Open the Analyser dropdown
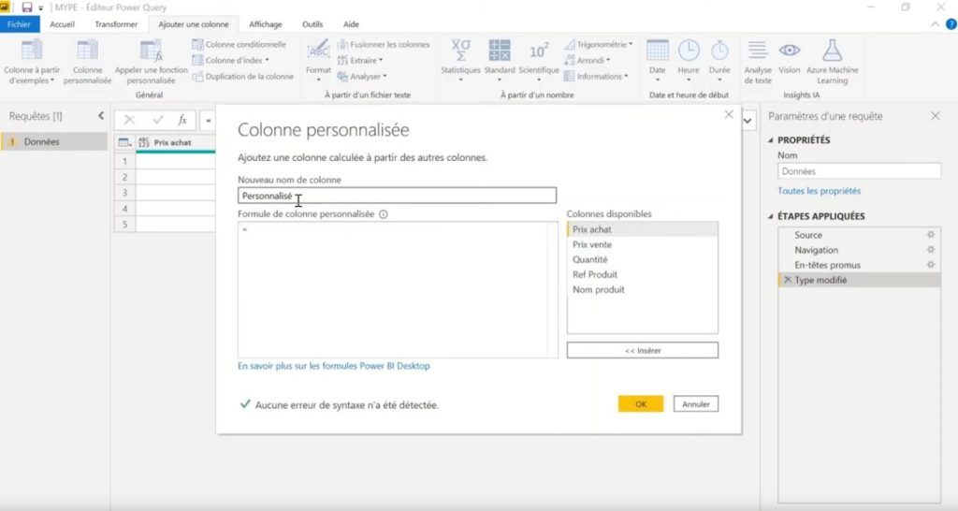958x511 pixels. coord(362,77)
